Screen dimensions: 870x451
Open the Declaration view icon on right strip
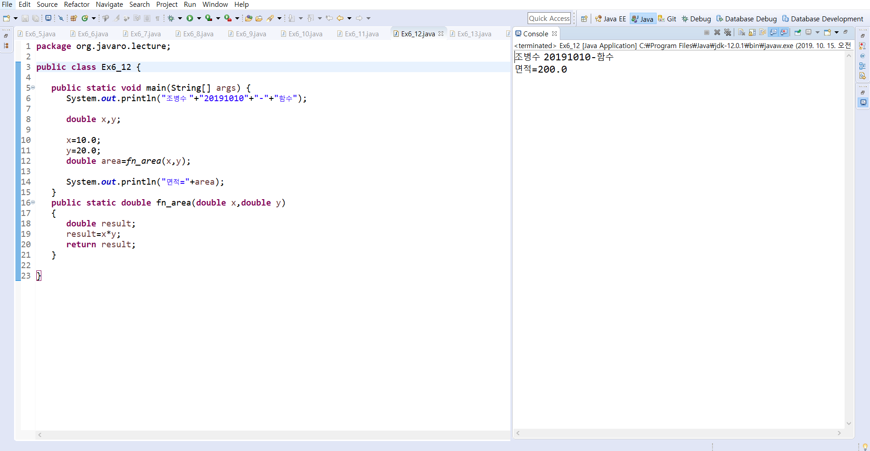tap(862, 76)
